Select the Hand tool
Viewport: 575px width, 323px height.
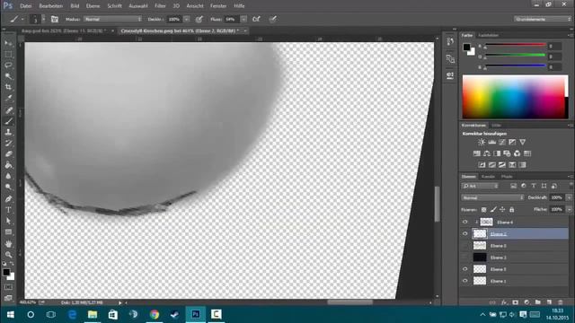point(8,244)
